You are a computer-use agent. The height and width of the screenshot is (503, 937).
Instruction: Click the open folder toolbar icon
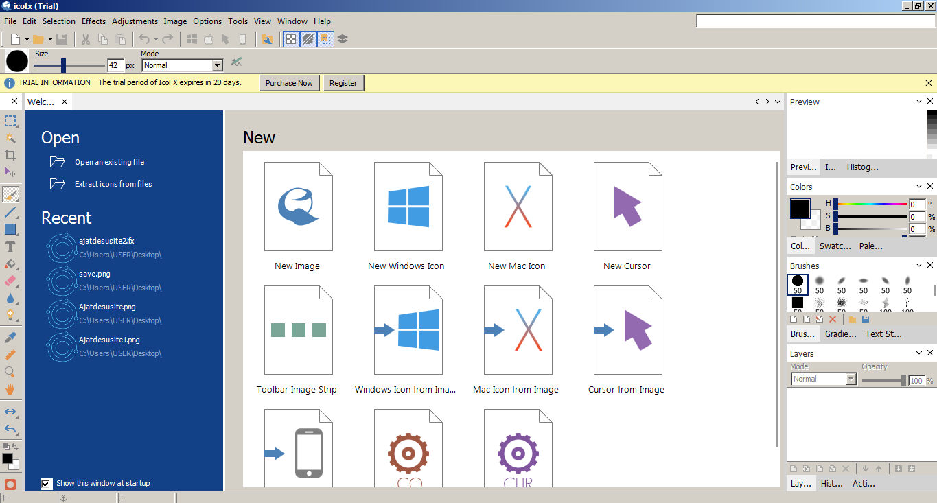pyautogui.click(x=38, y=39)
